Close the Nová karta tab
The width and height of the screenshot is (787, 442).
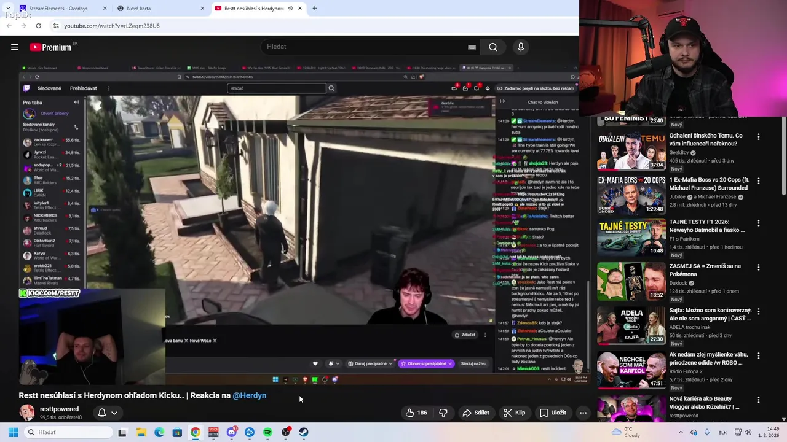pyautogui.click(x=202, y=9)
